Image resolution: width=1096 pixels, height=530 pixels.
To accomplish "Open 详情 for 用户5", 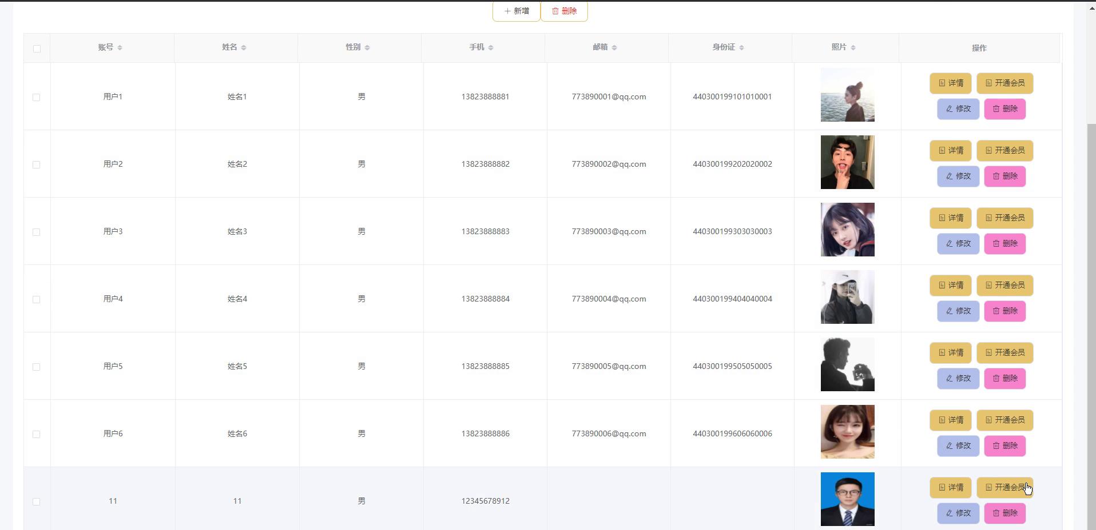I will click(950, 353).
